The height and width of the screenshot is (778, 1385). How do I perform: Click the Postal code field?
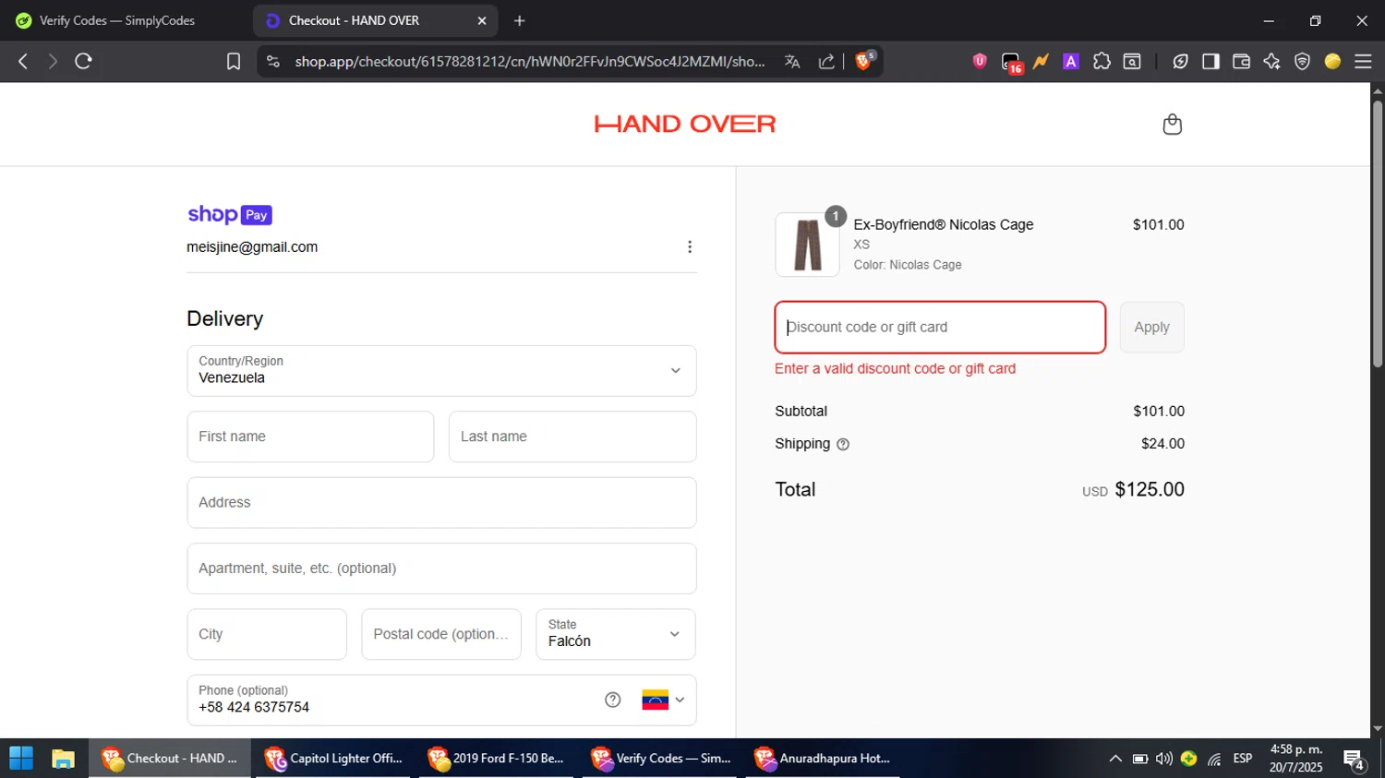tap(441, 634)
